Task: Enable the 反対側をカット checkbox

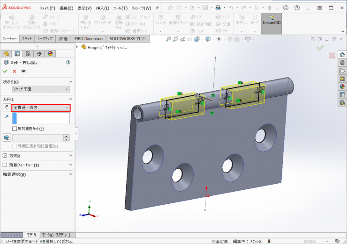Action: (x=15, y=129)
